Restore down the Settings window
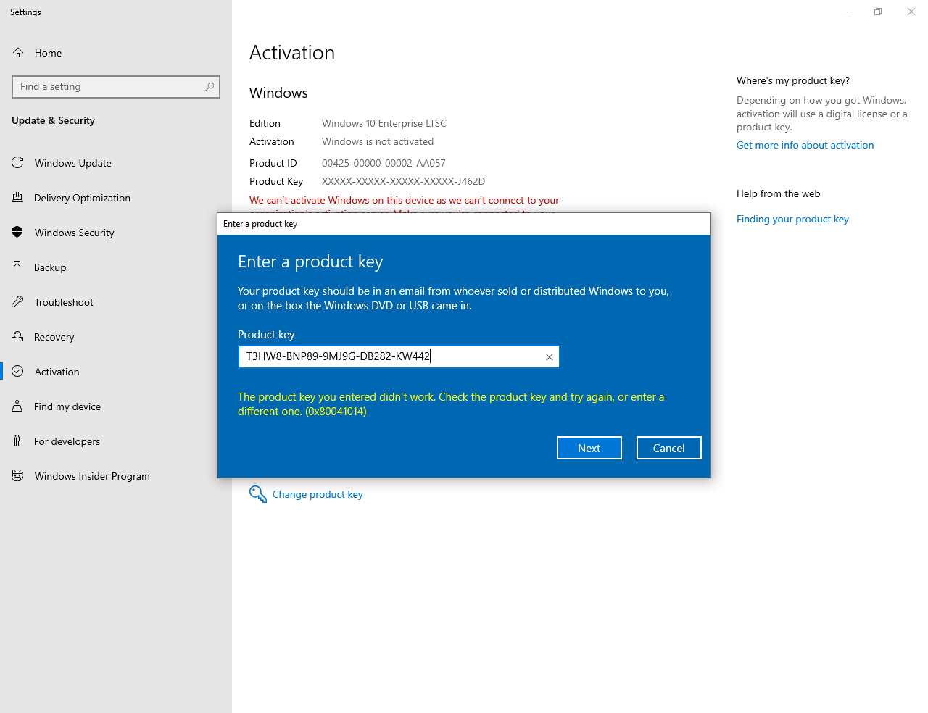Screen dimensions: 928x713 click(878, 12)
